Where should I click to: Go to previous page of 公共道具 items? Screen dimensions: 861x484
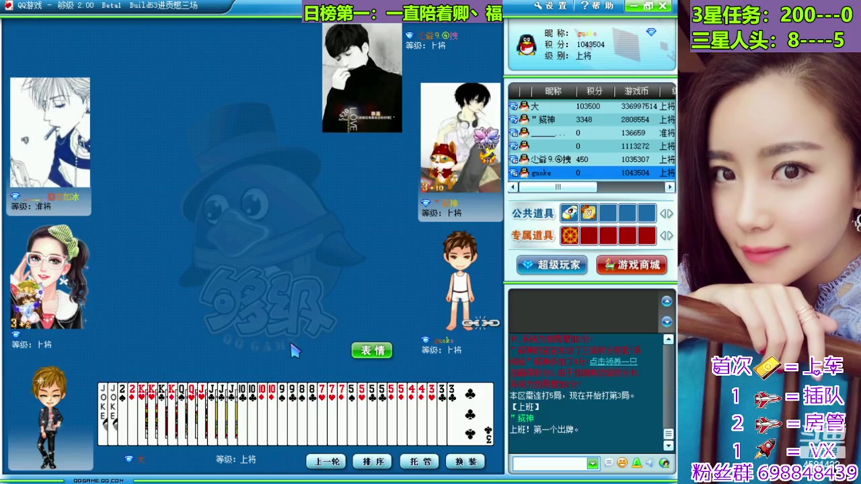pyautogui.click(x=663, y=214)
